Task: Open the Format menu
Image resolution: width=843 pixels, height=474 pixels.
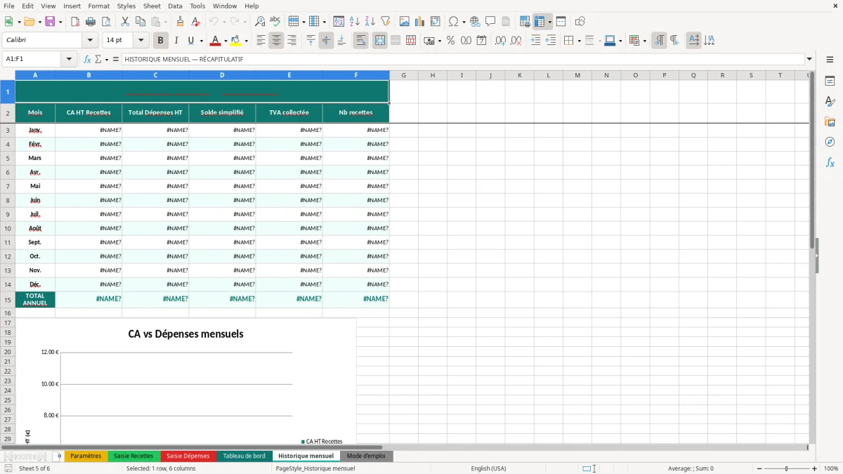Action: tap(98, 6)
